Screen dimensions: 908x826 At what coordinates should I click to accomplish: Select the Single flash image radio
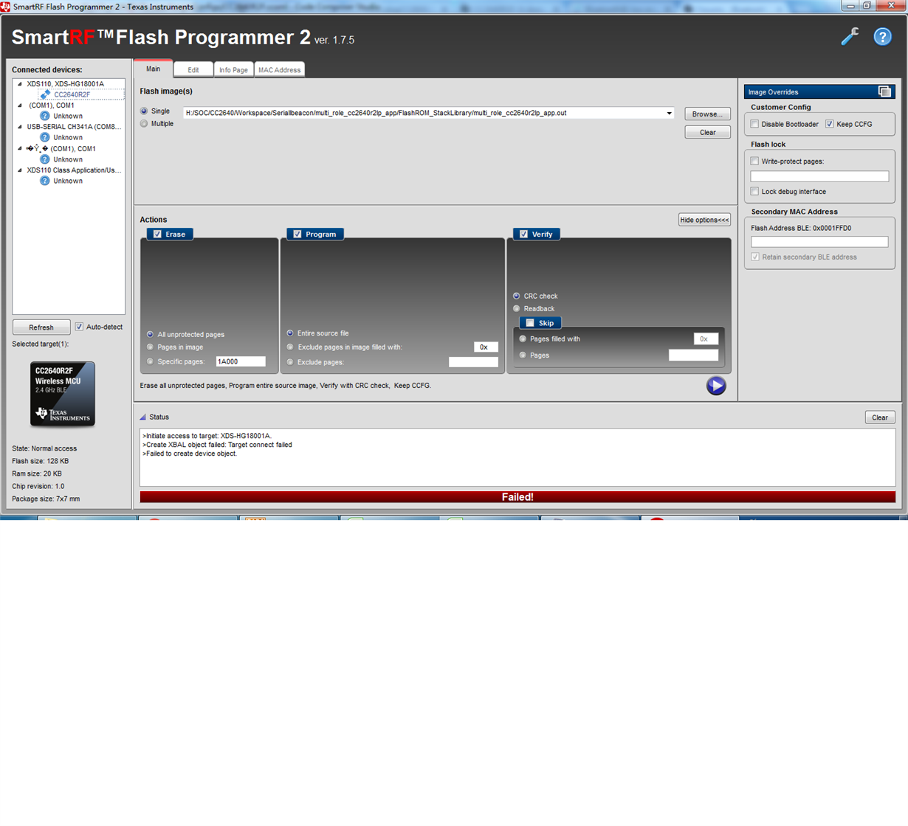point(144,111)
